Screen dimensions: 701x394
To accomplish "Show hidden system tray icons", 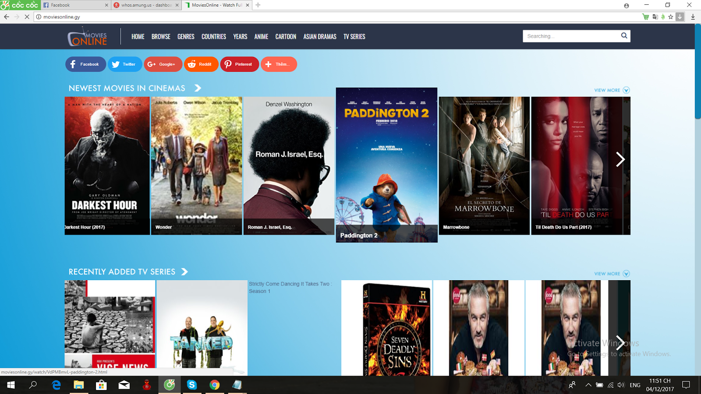I will [588, 385].
